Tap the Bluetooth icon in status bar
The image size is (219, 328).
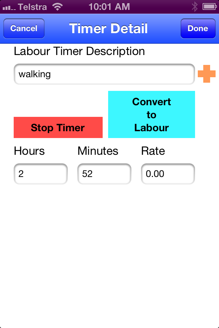pos(195,6)
